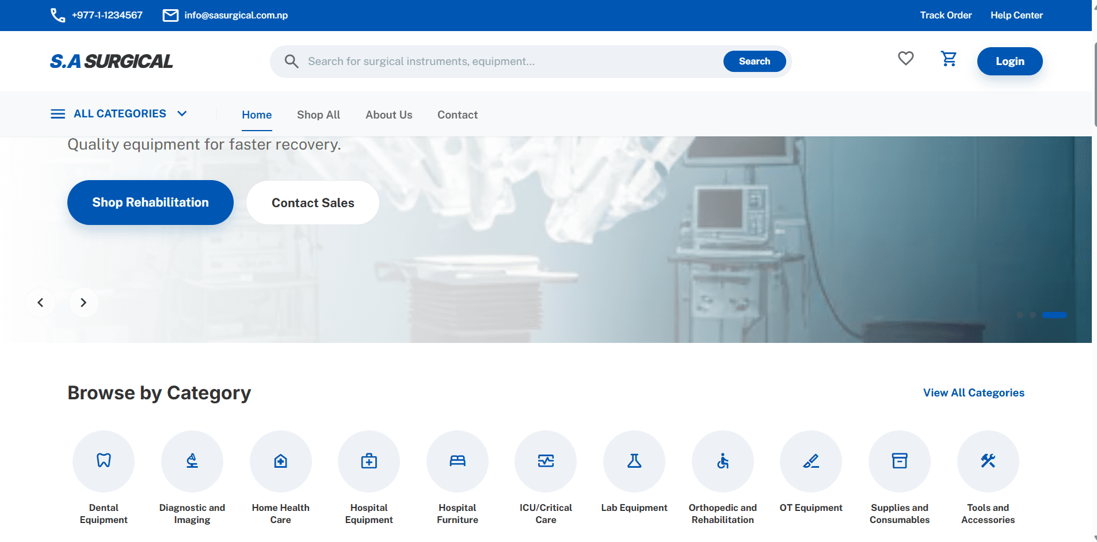Select the Orthopedic and Rehabilitation wheelchair icon
This screenshot has width=1097, height=542.
pyautogui.click(x=722, y=461)
